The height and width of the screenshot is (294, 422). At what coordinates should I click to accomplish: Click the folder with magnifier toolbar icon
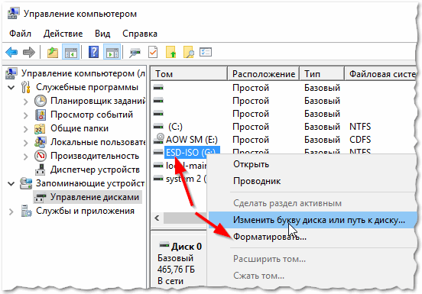(189, 52)
